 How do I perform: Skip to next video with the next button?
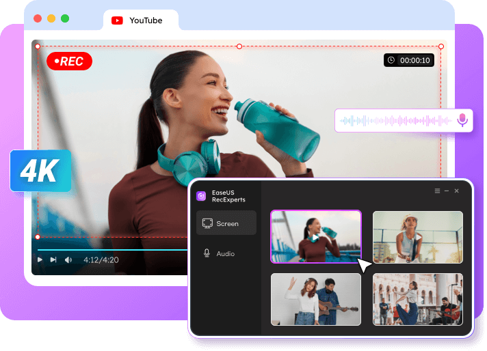tap(53, 259)
